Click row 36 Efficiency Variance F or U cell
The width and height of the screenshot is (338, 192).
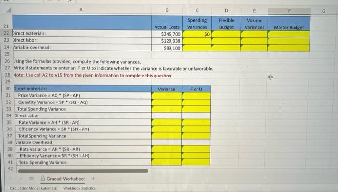[x=196, y=129]
